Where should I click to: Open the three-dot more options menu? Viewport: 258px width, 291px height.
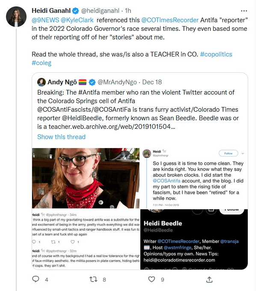coord(243,10)
